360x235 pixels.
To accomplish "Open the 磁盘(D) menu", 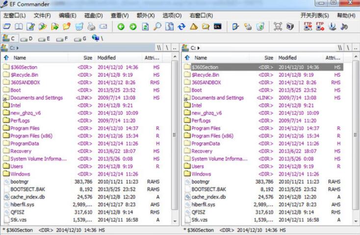I will [x=94, y=16].
